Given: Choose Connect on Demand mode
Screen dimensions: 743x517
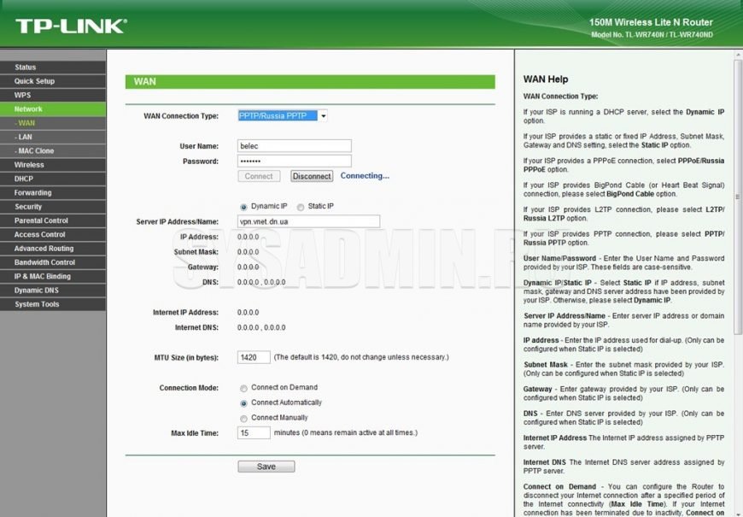Looking at the screenshot, I should 244,388.
